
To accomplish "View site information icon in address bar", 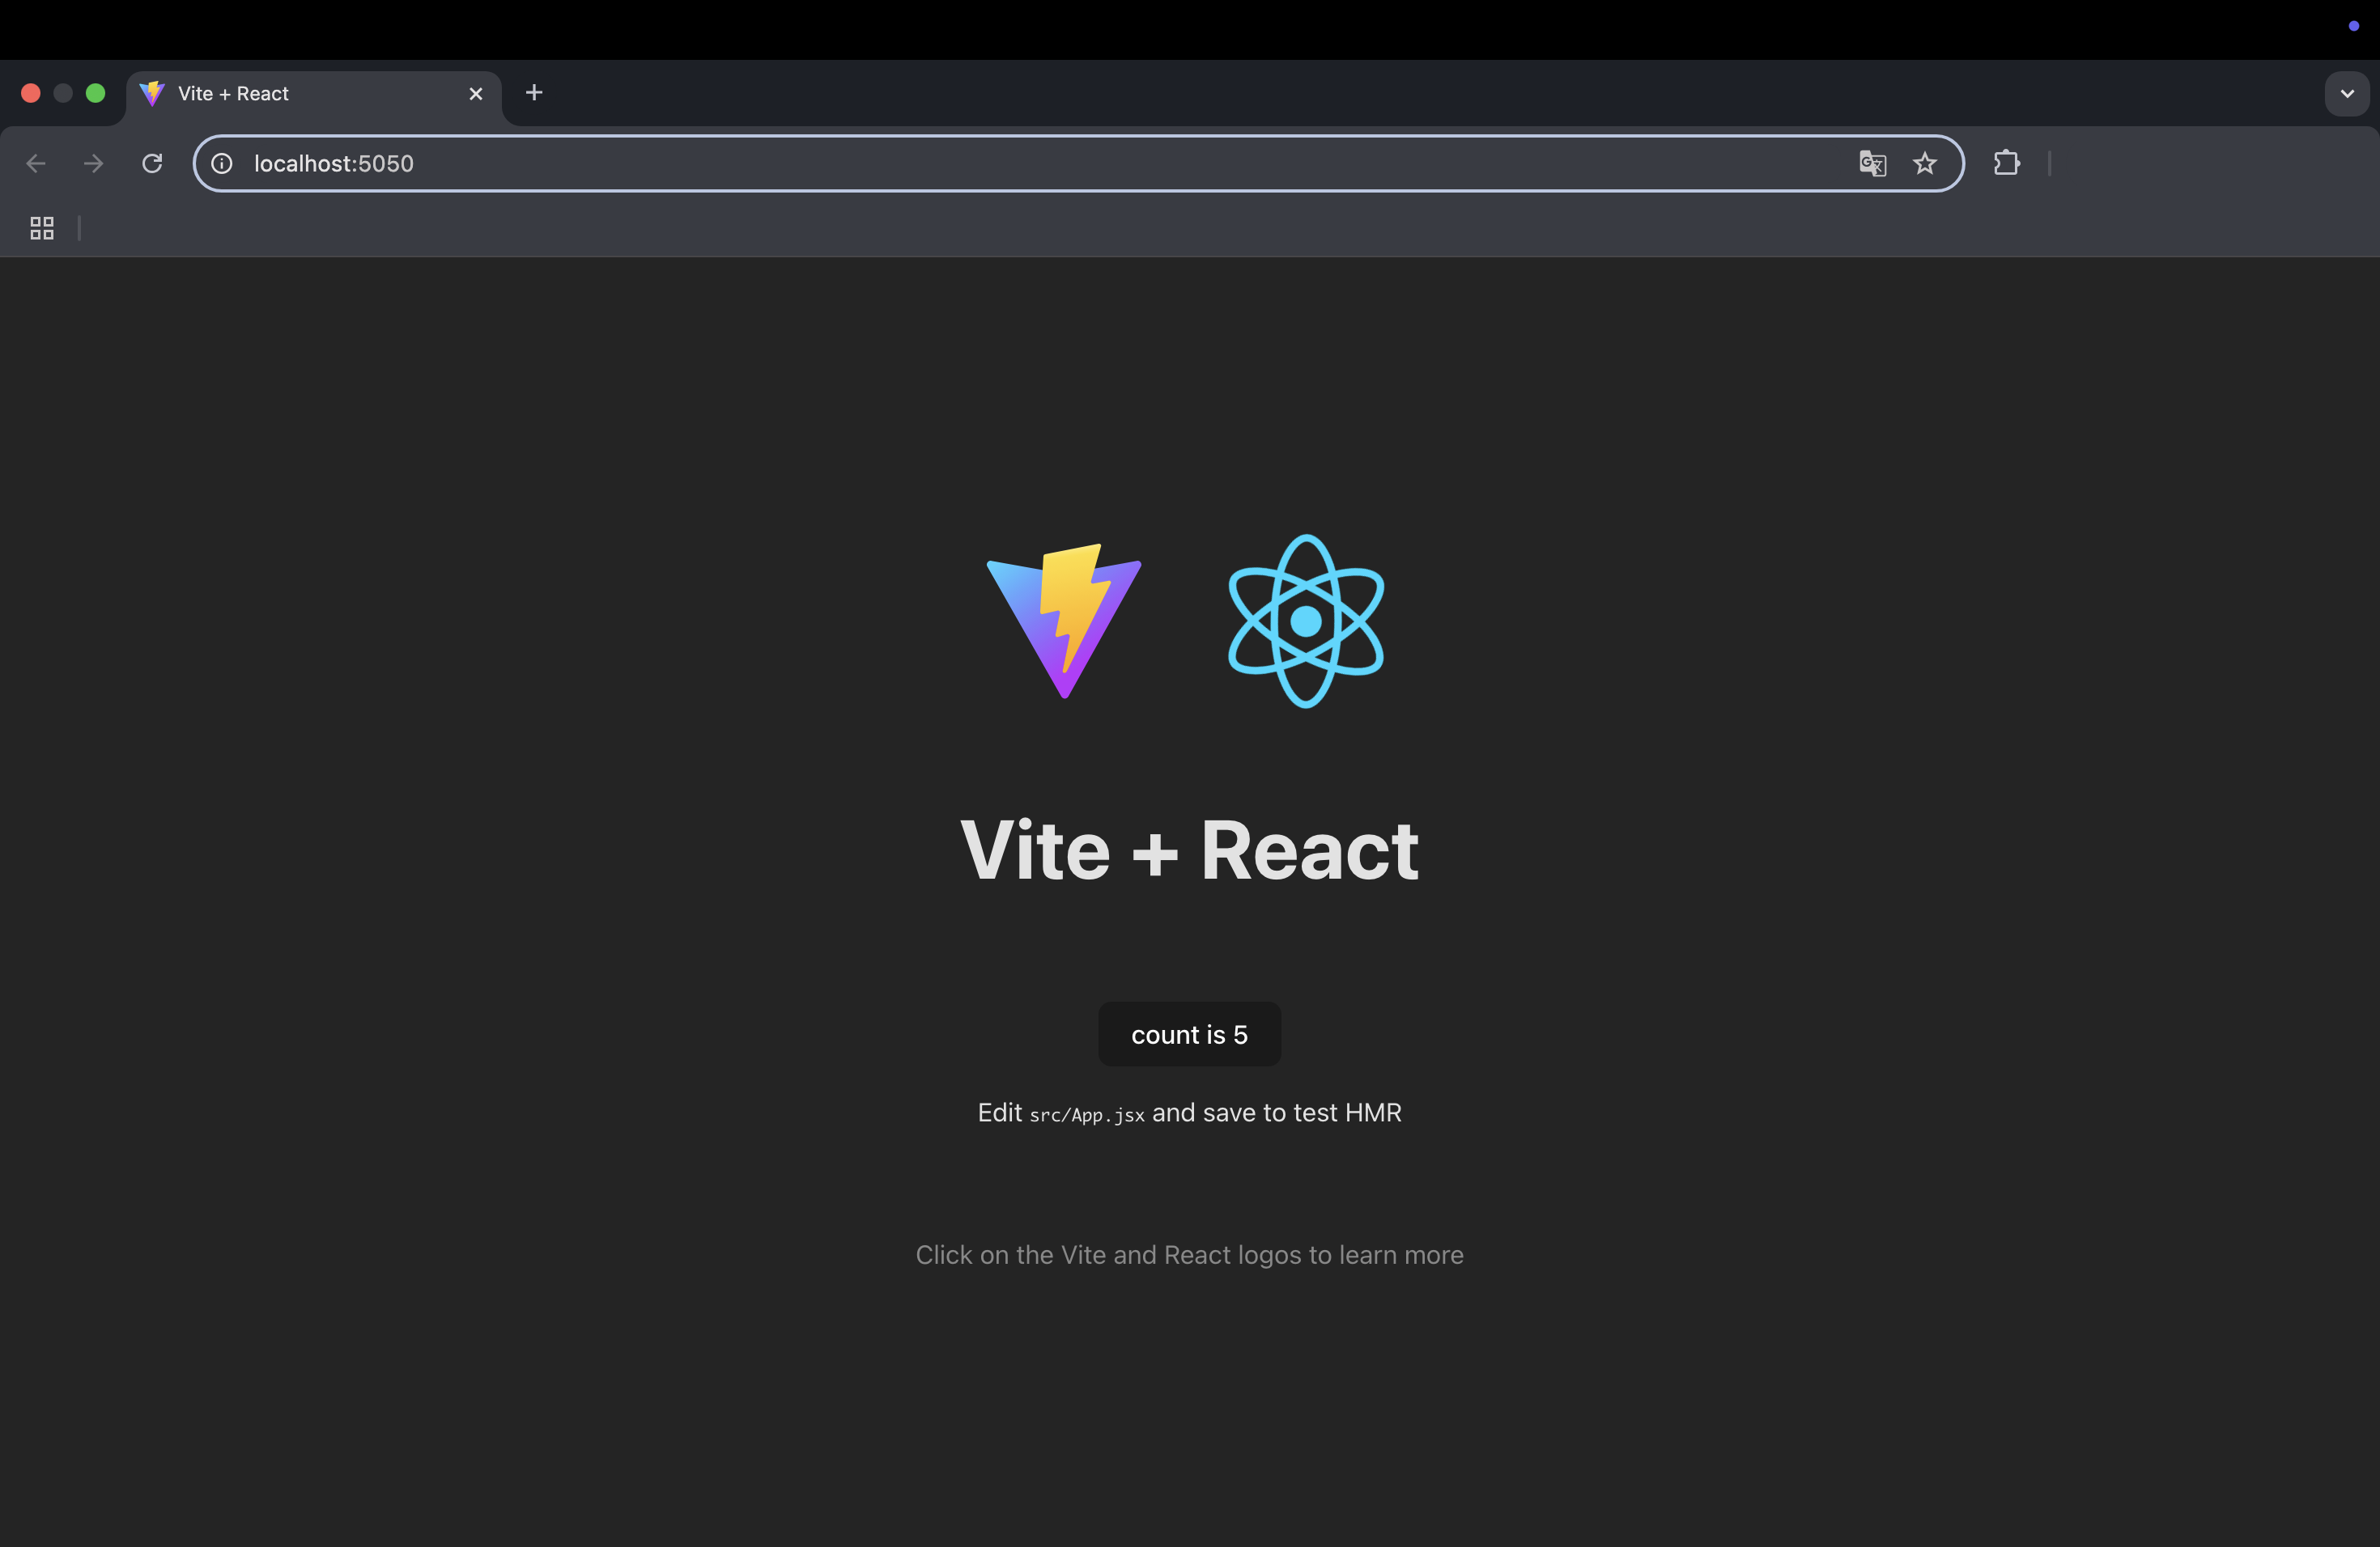I will coord(222,163).
